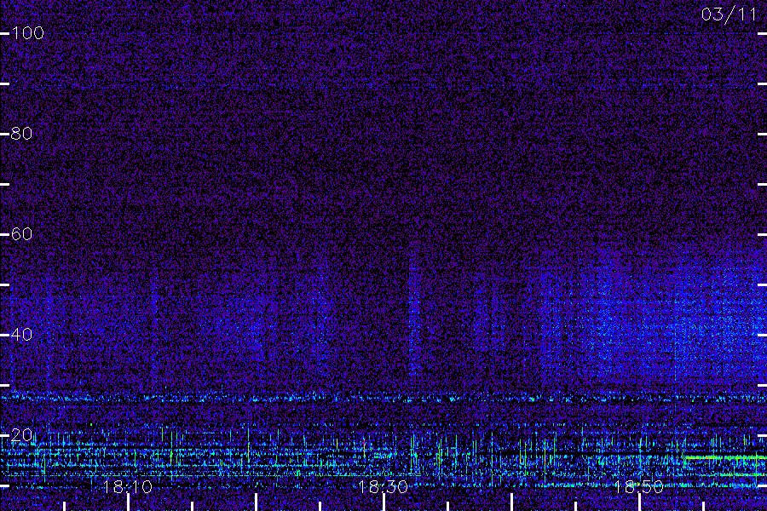Click the 20 frequency axis label
This screenshot has width=767, height=511.
point(21,434)
